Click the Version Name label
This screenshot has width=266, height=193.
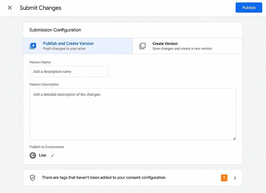pos(40,62)
